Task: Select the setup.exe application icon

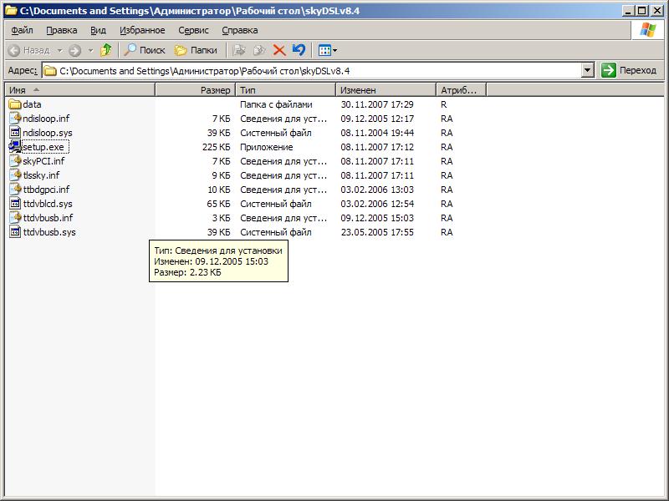Action: 15,147
